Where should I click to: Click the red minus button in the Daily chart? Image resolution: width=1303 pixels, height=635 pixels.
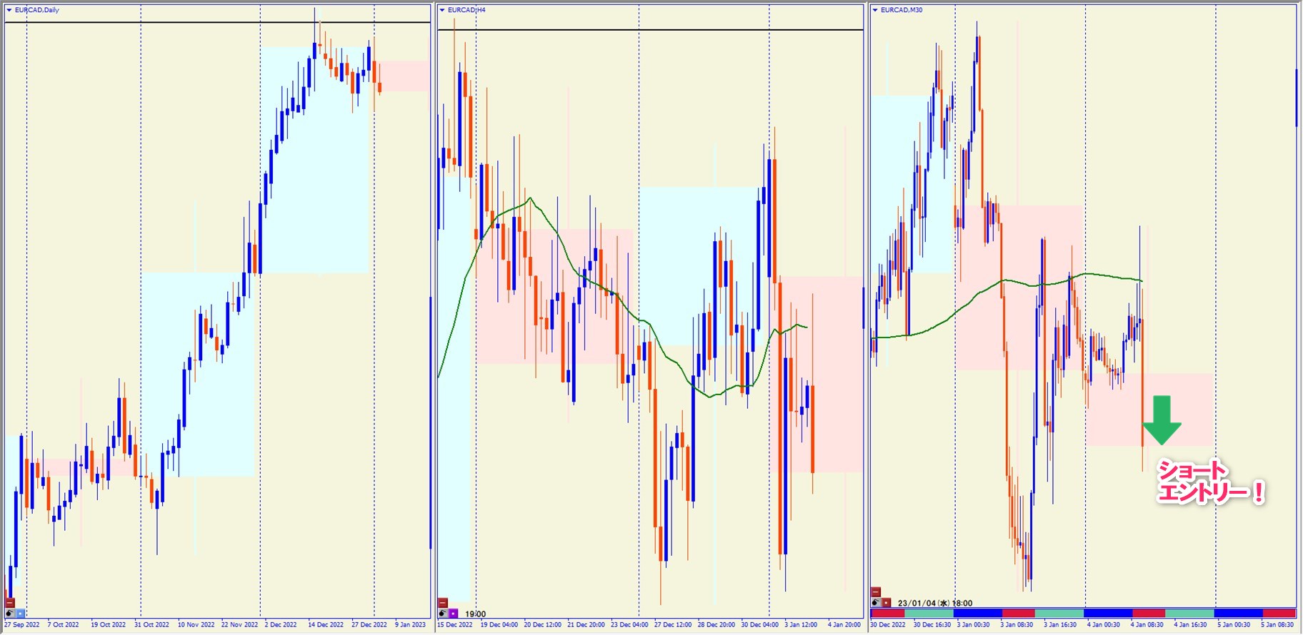pyautogui.click(x=10, y=603)
